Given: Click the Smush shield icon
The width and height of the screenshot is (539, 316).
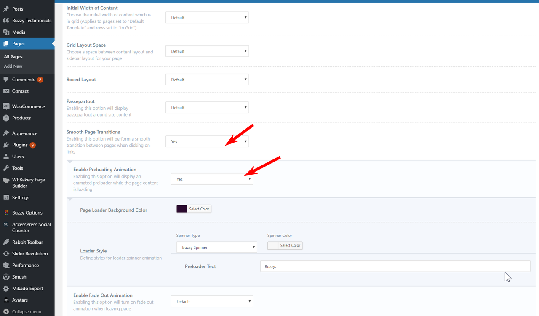Looking at the screenshot, I should (x=6, y=277).
